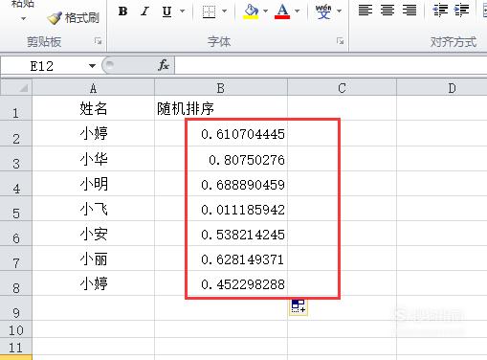Apply yellow fill color bucket
The width and height of the screenshot is (487, 360).
[251, 11]
